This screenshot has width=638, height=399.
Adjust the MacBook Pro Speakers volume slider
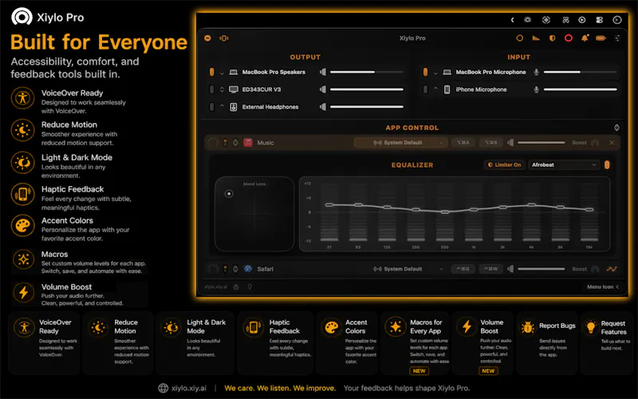[367, 72]
